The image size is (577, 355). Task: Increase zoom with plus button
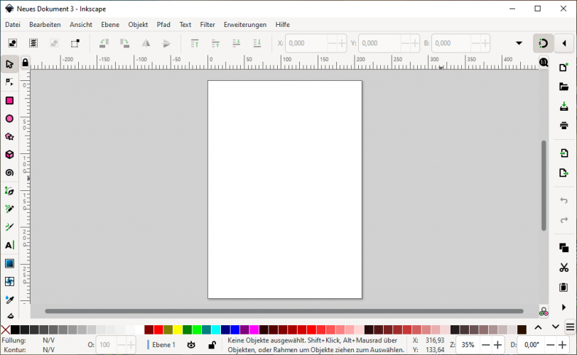[497, 345]
